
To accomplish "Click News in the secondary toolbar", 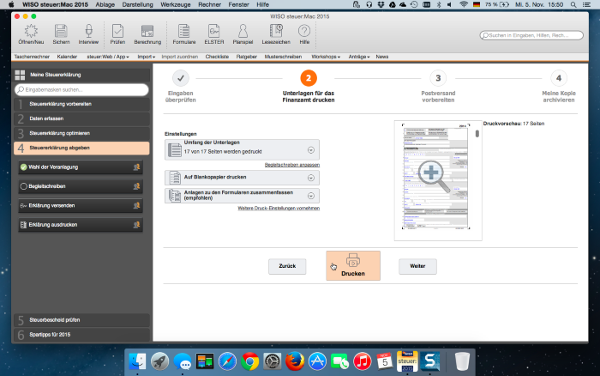I will [382, 57].
